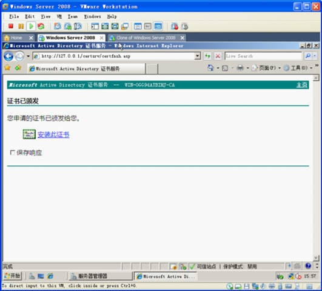Switch to the Home tab

pos(16,38)
